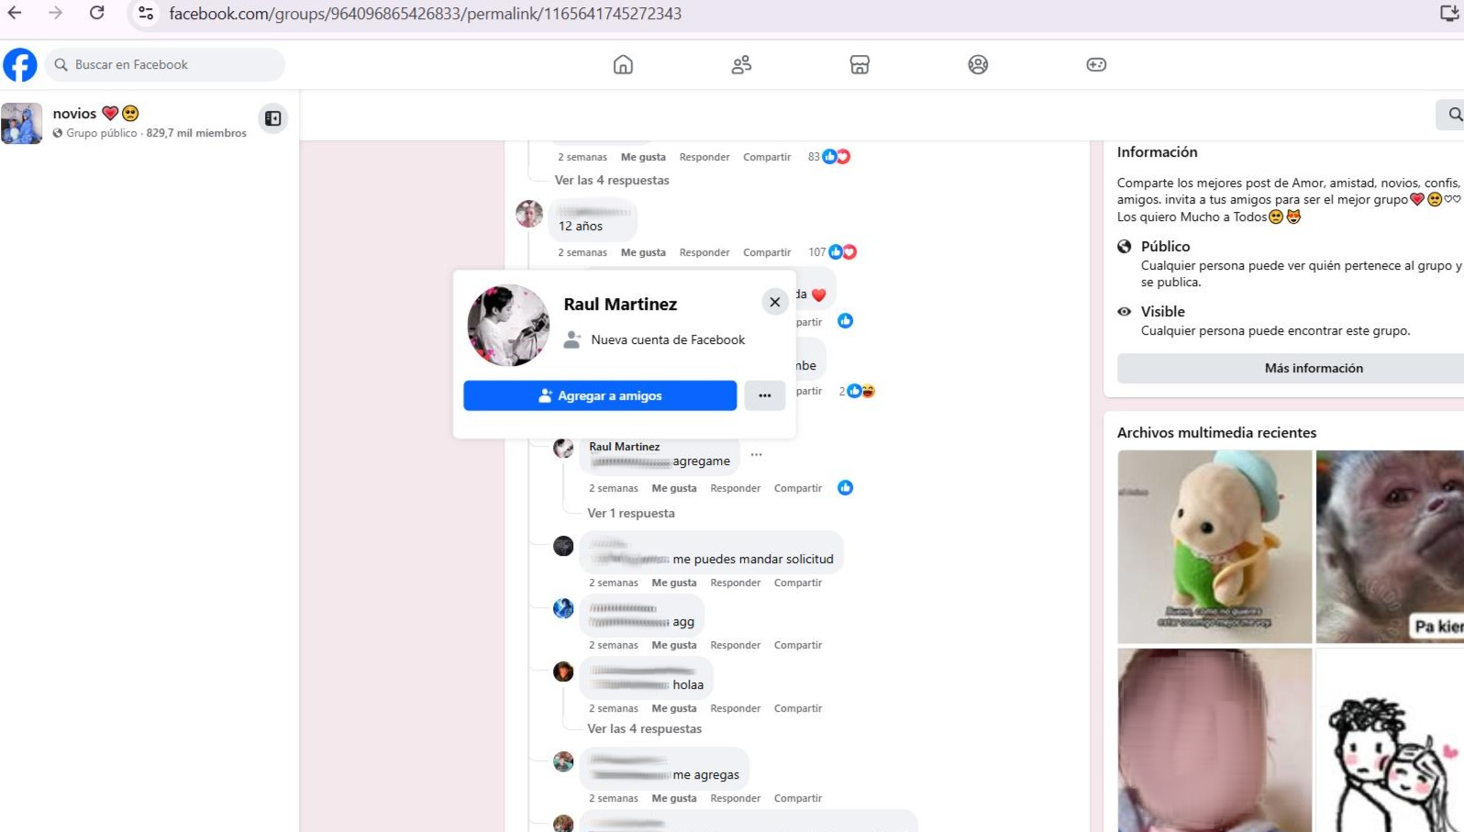Open the Groups icon in top navigation
1464x832 pixels.
[x=978, y=65]
